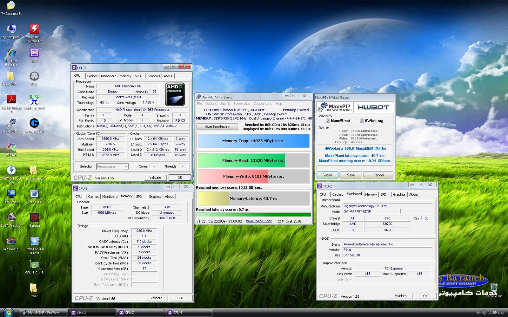The width and height of the screenshot is (508, 317).
Task: Switch to Caches tab in top CPU-Z window
Action: (x=92, y=76)
